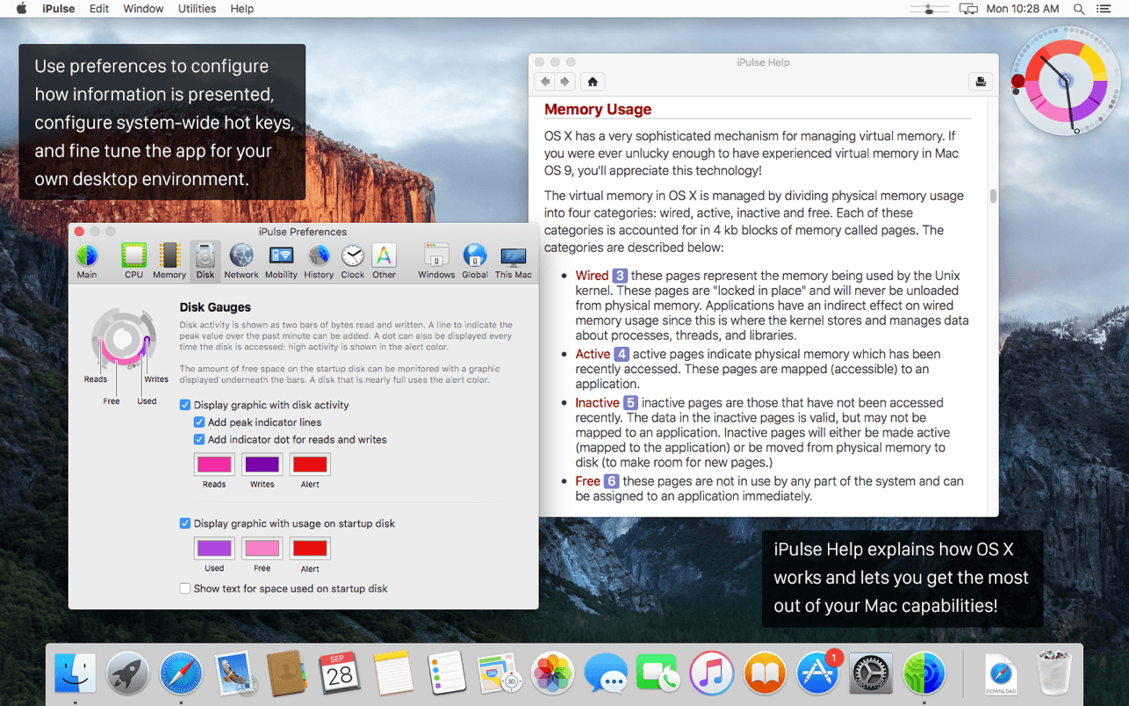
Task: Click the iPulse Help vertical scrollbar
Action: click(993, 196)
